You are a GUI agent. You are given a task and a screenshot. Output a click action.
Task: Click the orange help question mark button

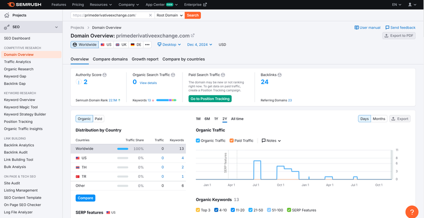pyautogui.click(x=412, y=212)
